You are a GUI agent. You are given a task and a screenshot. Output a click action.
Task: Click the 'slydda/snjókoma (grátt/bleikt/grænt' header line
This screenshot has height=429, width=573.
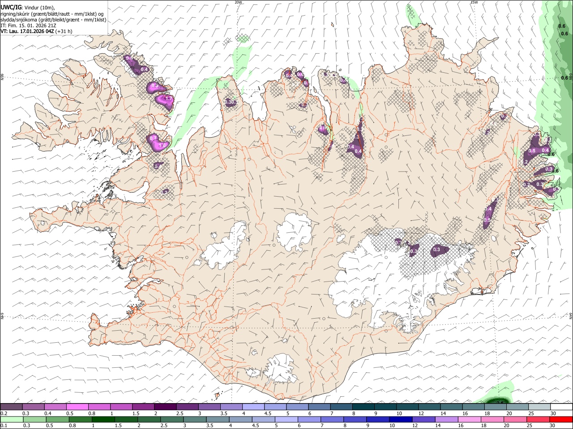coord(53,20)
